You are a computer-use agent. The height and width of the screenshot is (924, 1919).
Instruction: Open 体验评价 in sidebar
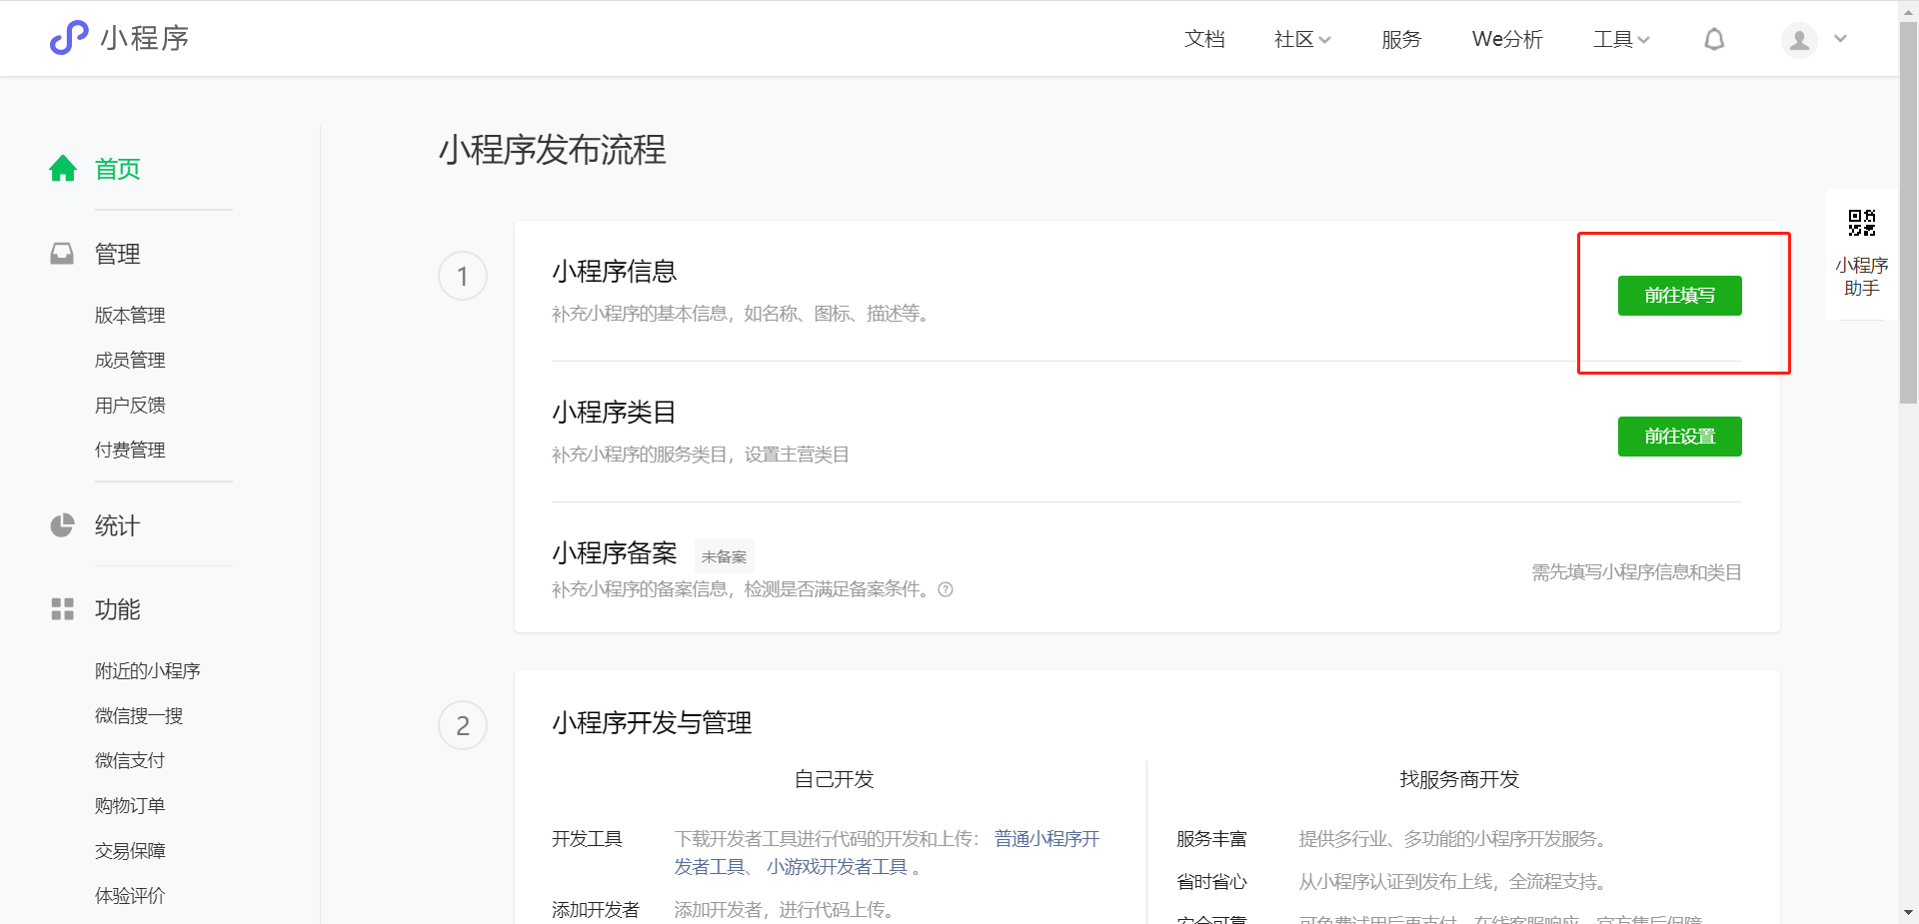coord(130,896)
